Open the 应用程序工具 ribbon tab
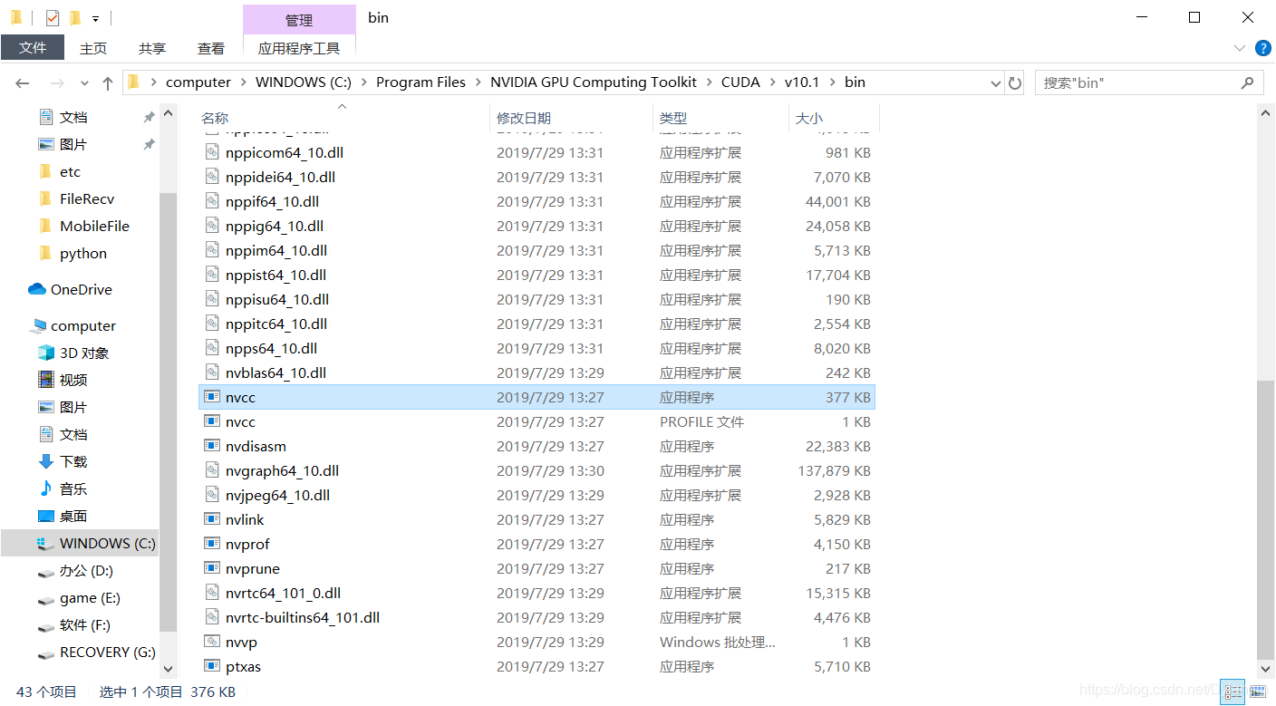Viewport: 1276px width, 706px height. pos(299,48)
